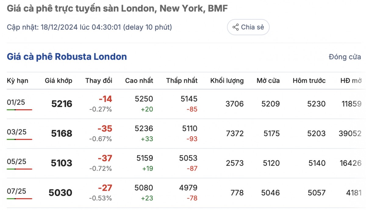Image resolution: width=366 pixels, height=210 pixels.
Task: Click the share icon beside Chia sẻ
Action: click(x=235, y=27)
